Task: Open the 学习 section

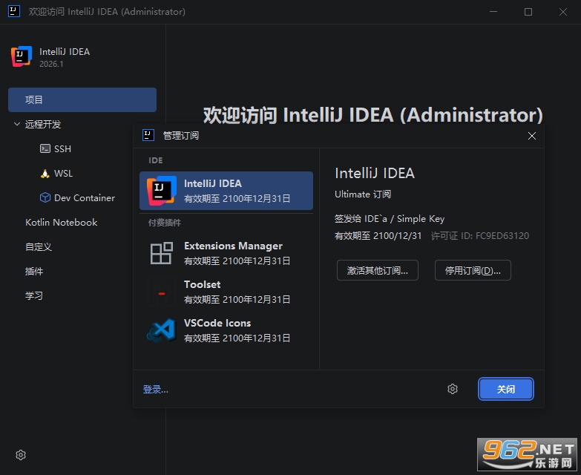Action: pyautogui.click(x=33, y=295)
